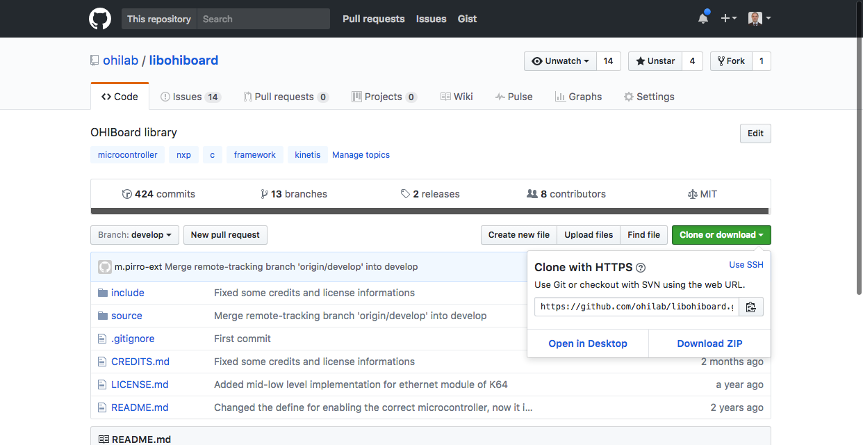This screenshot has height=445, width=863.
Task: Toggle the Clone or download dropdown
Action: [x=721, y=235]
